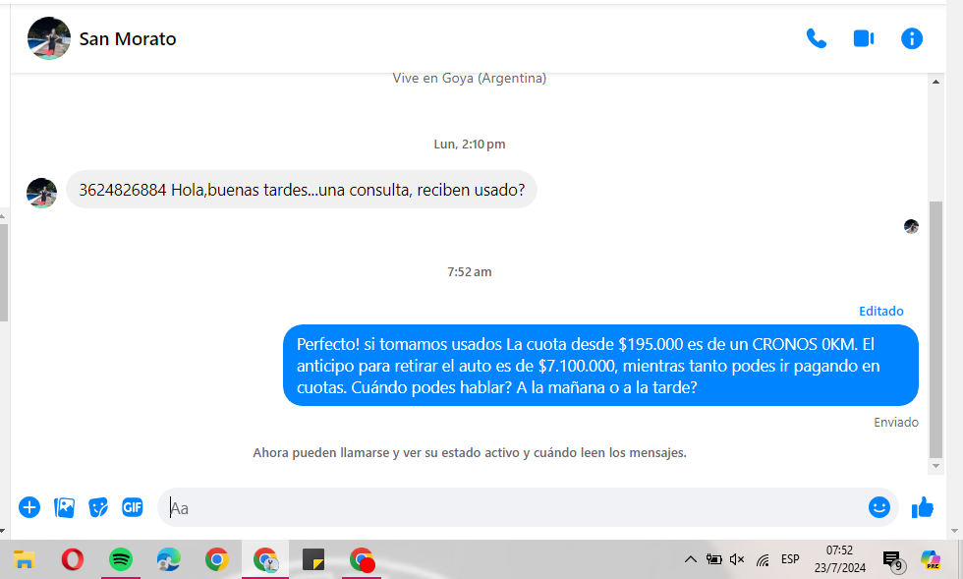Click 'Ahora pueden llamarse' notice text

point(470,453)
